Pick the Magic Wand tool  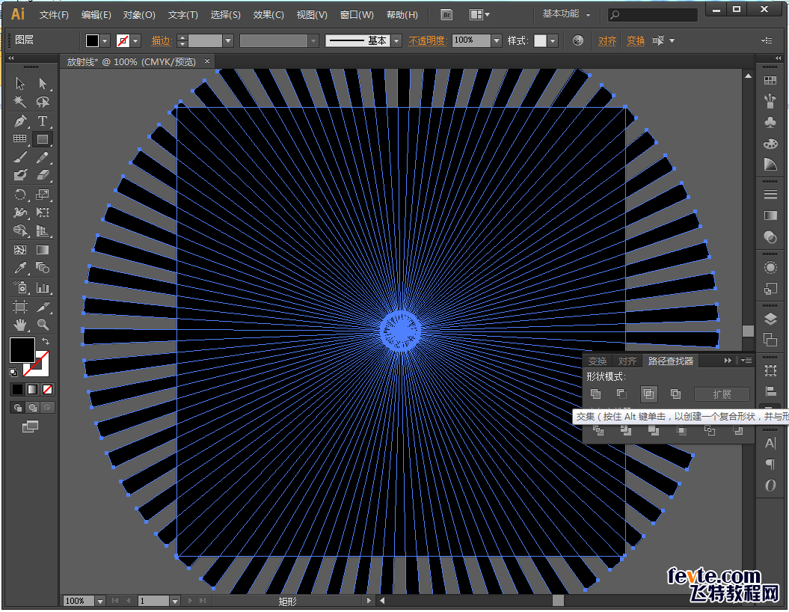pyautogui.click(x=20, y=102)
